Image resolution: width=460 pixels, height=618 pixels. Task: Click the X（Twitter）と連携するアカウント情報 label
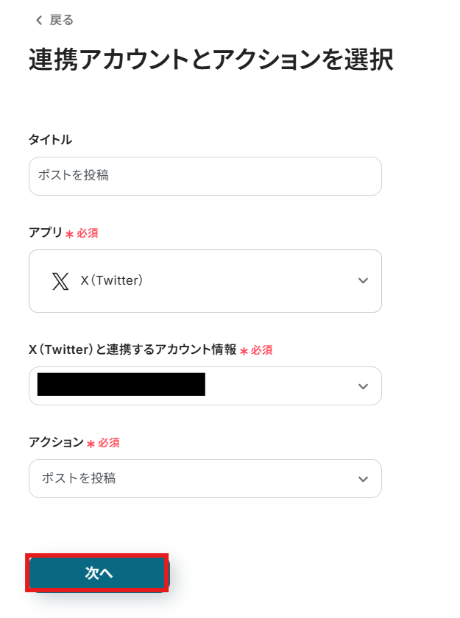[132, 350]
